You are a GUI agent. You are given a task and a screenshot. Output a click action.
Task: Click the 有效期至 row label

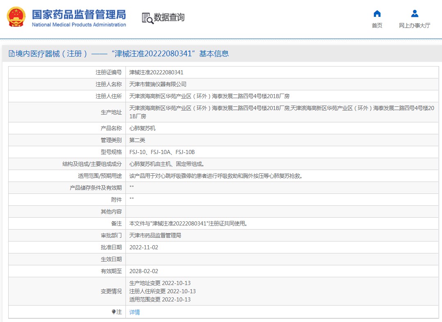point(111,271)
